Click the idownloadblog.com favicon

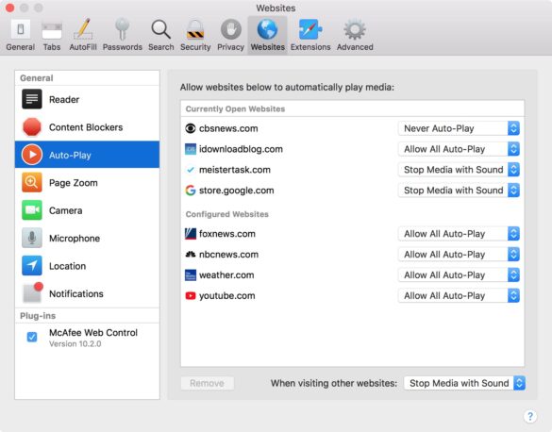point(191,149)
